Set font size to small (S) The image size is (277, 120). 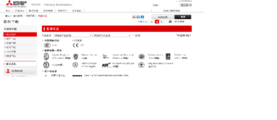pyautogui.click(x=152, y=22)
